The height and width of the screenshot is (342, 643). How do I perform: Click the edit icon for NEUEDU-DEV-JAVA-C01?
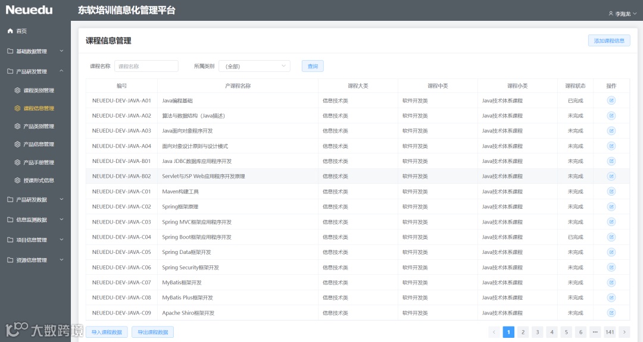pos(611,192)
